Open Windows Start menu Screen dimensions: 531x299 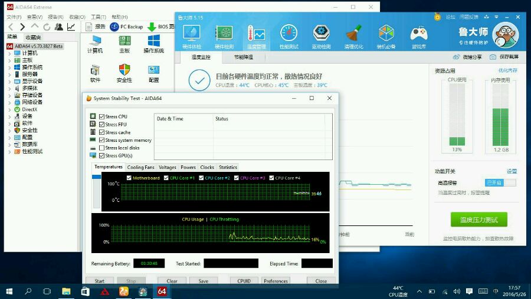[9, 291]
